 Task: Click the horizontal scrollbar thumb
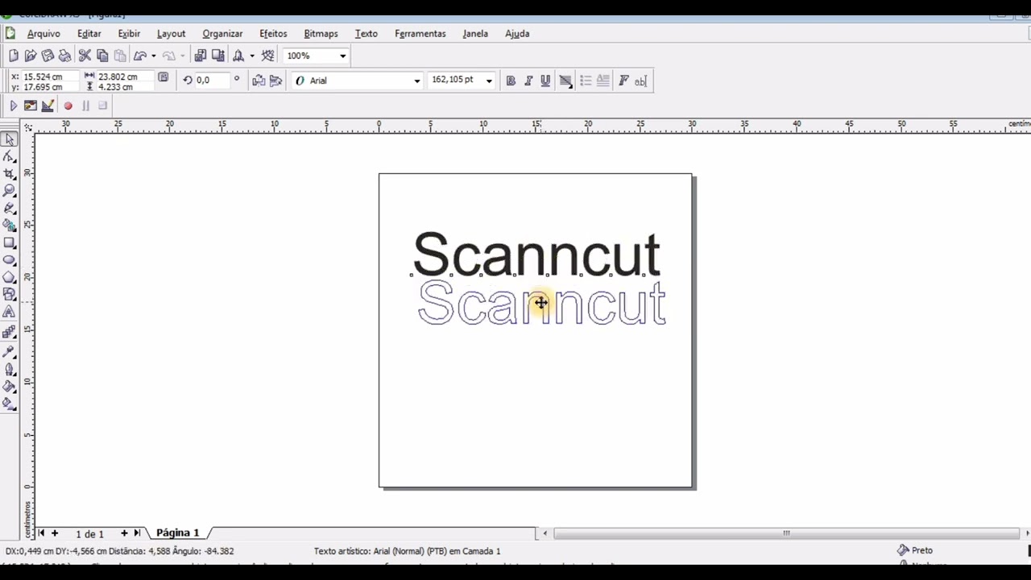(x=786, y=532)
